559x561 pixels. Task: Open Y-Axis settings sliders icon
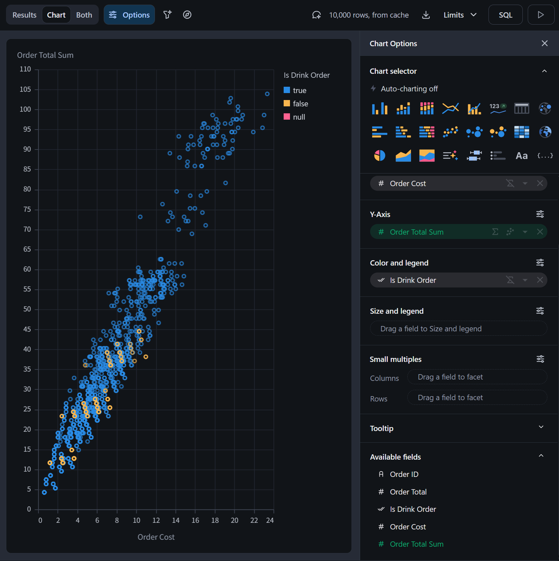click(x=540, y=214)
